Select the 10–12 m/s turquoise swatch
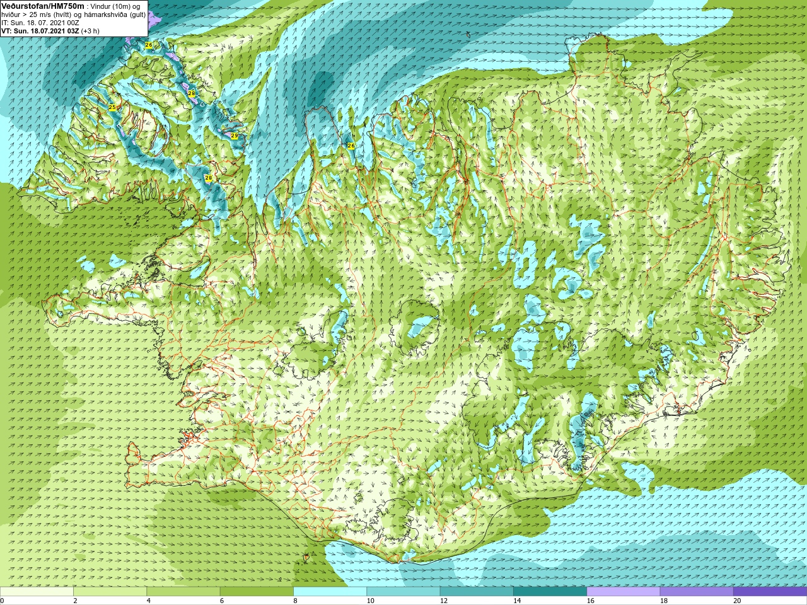 (403, 591)
